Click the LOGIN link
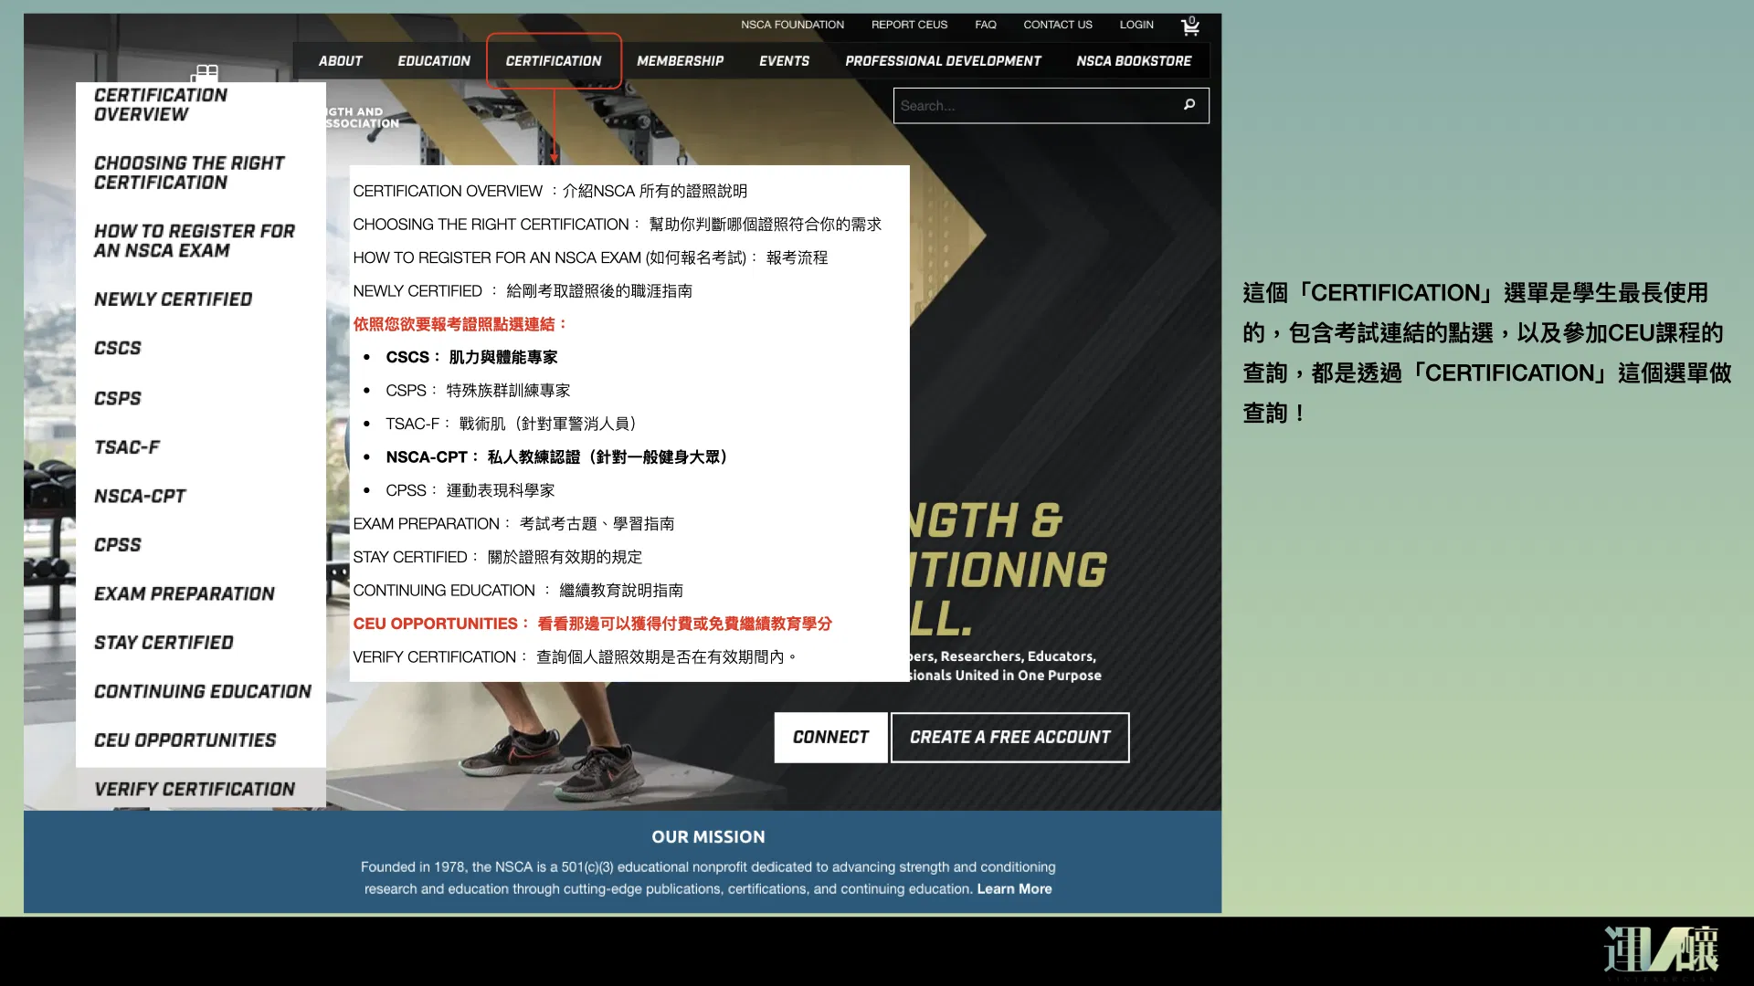Image resolution: width=1754 pixels, height=986 pixels. click(1136, 25)
